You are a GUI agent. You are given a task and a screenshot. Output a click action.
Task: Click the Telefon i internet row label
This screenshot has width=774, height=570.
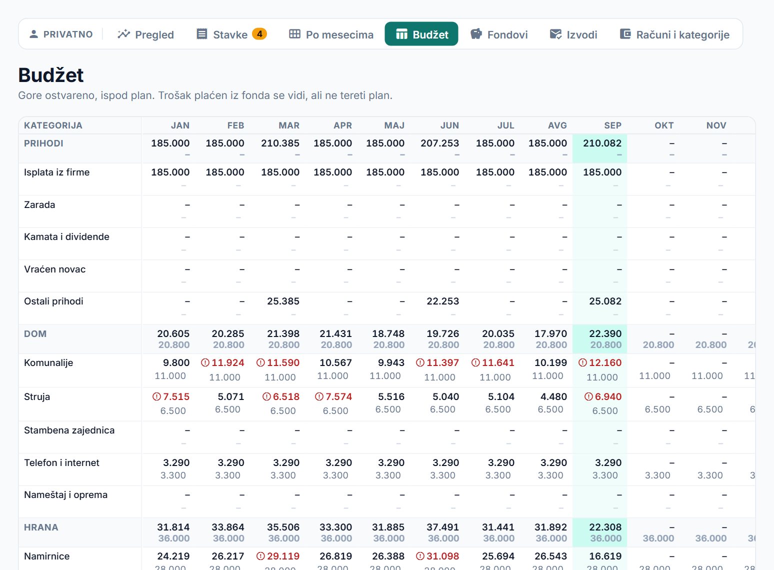pos(61,463)
